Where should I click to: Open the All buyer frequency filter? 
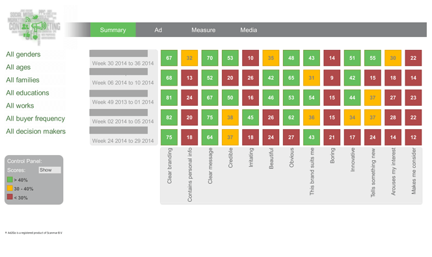[36, 119]
